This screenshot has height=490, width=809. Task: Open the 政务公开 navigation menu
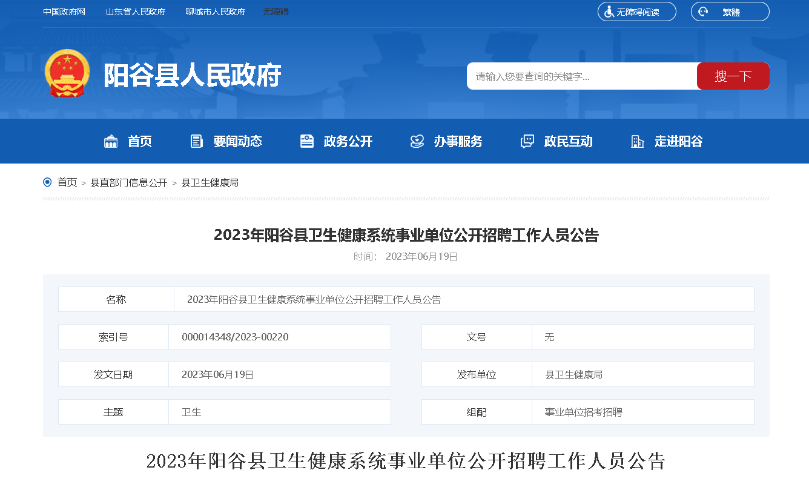pos(348,142)
